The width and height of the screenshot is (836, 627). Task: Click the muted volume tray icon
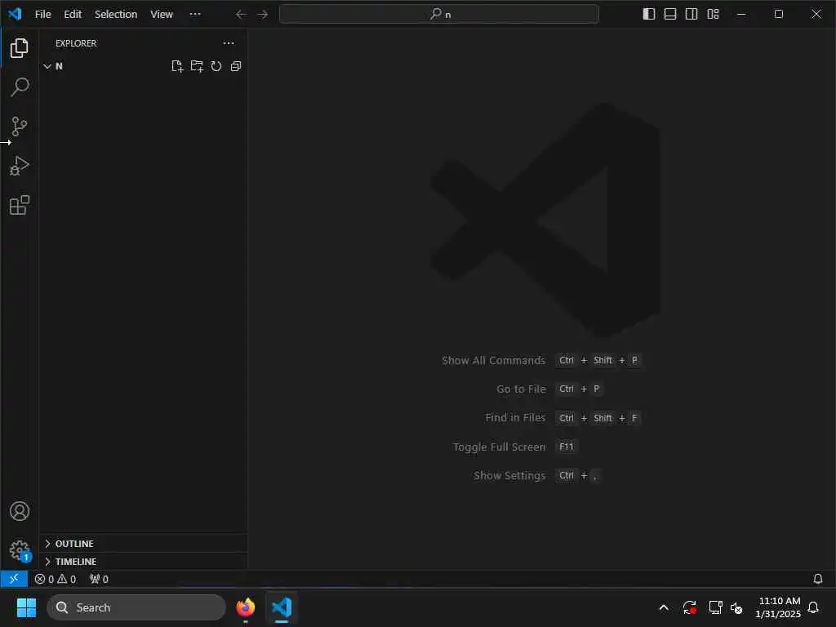736,607
